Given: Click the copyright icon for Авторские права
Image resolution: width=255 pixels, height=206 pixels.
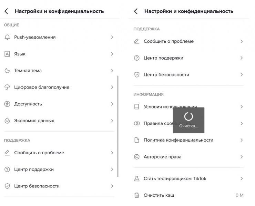Looking at the screenshot, I should (136, 157).
